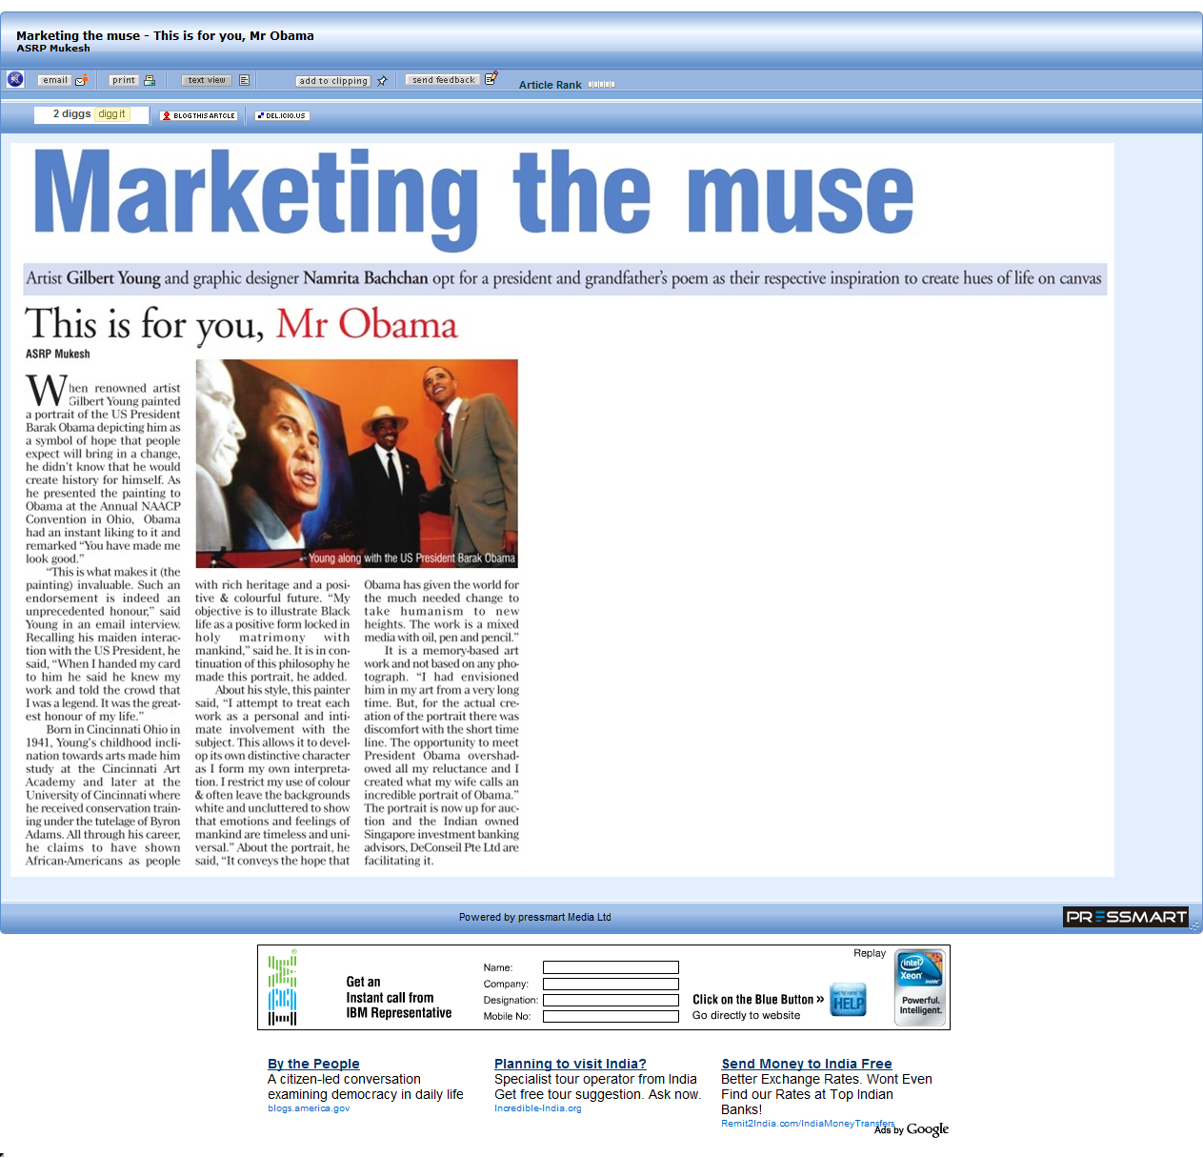Click Go directly to website
Viewport: 1203px width, 1158px height.
click(x=747, y=1015)
